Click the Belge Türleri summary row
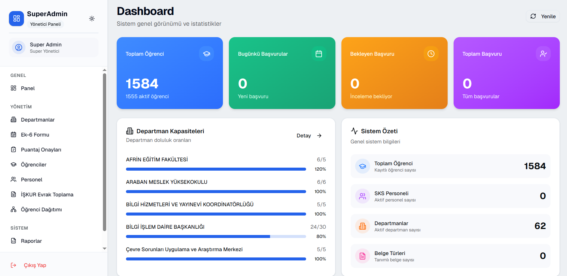The image size is (567, 276). click(x=450, y=256)
